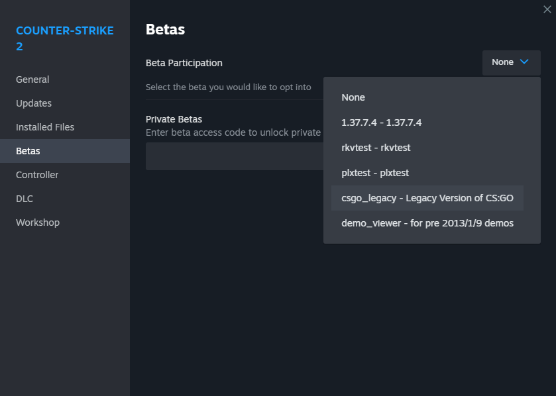This screenshot has width=556, height=396.
Task: Go to Installed Files in sidebar
Action: pos(45,127)
